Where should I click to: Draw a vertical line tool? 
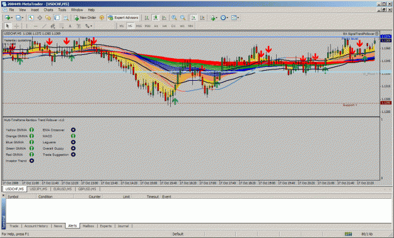[x=26, y=26]
